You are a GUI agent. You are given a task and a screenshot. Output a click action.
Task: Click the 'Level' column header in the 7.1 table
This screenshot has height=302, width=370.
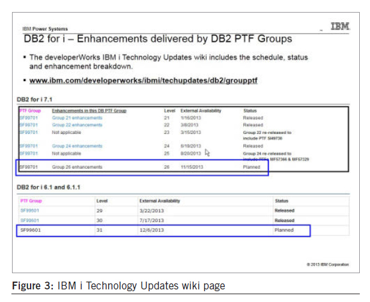point(169,110)
